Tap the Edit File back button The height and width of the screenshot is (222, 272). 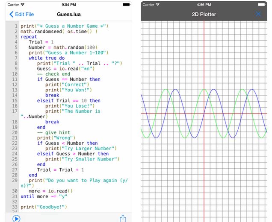point(22,15)
